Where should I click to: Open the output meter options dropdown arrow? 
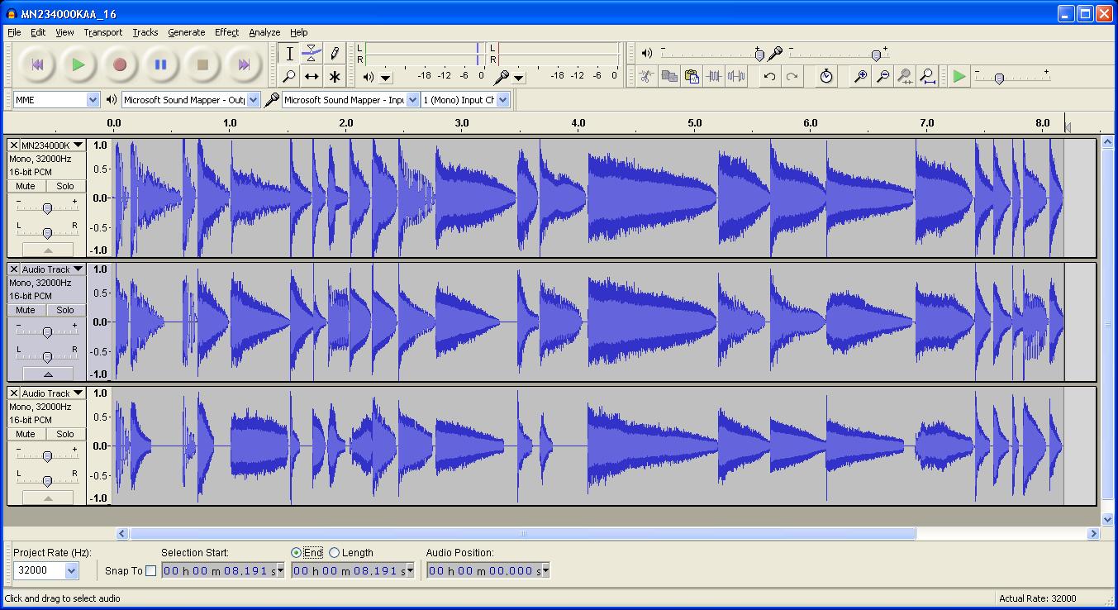(x=385, y=78)
